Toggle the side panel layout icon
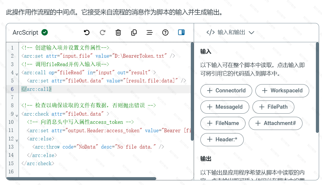Viewport: 322px width, 185px height. (181, 32)
